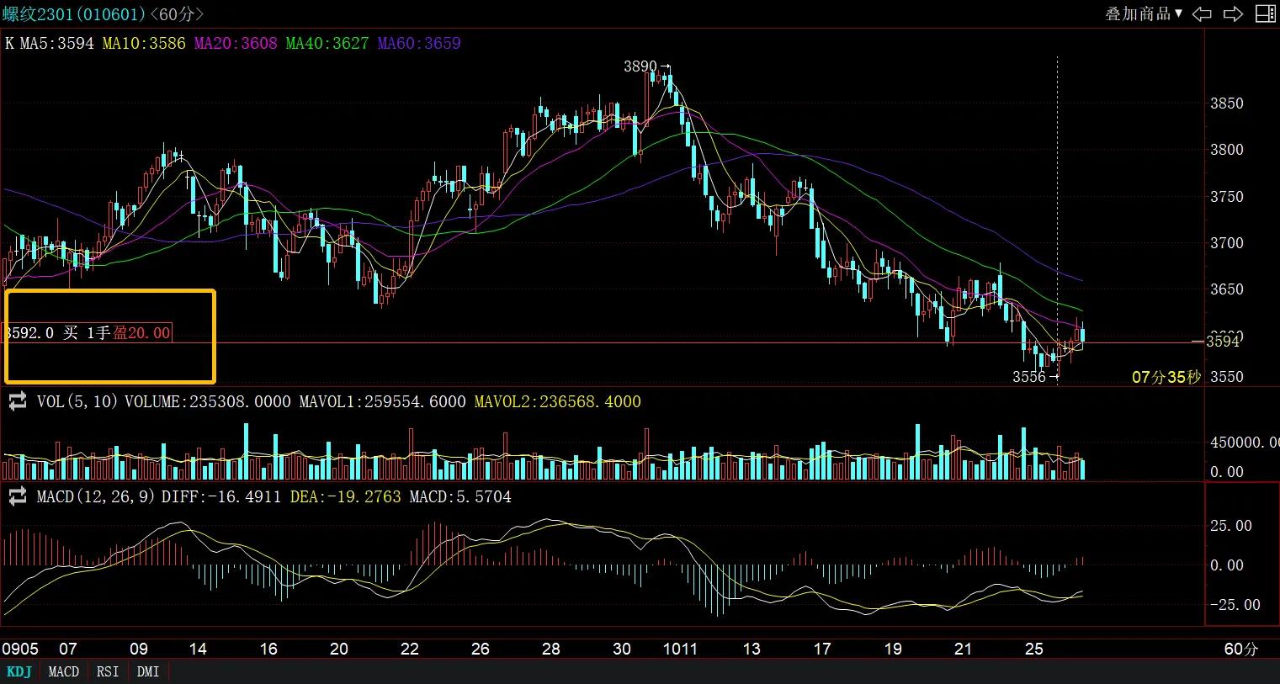
Task: Click the MAVOL1:259554.6000 value
Action: pyautogui.click(x=382, y=402)
